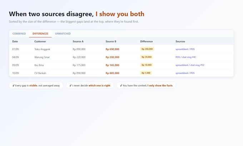This screenshot has width=243, height=146.
Task: Click Source A value Rp 220,000
Action: 79,57
